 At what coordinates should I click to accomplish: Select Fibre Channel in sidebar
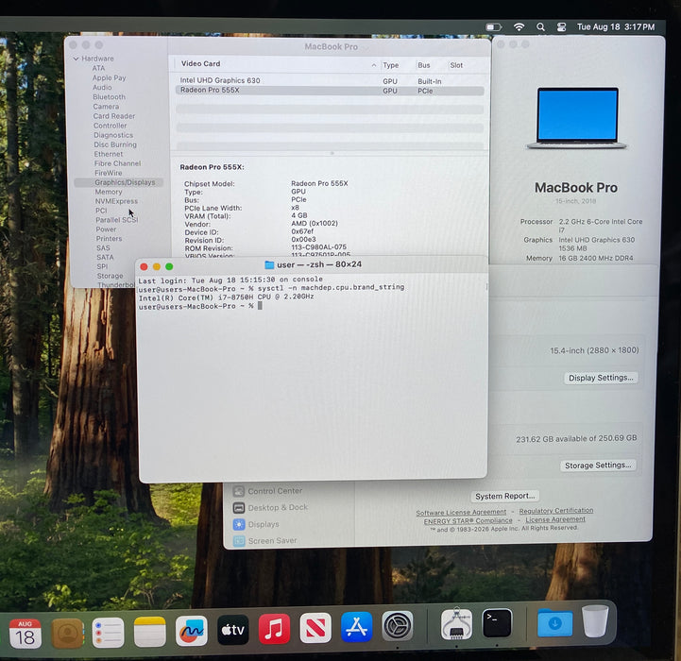pos(117,163)
